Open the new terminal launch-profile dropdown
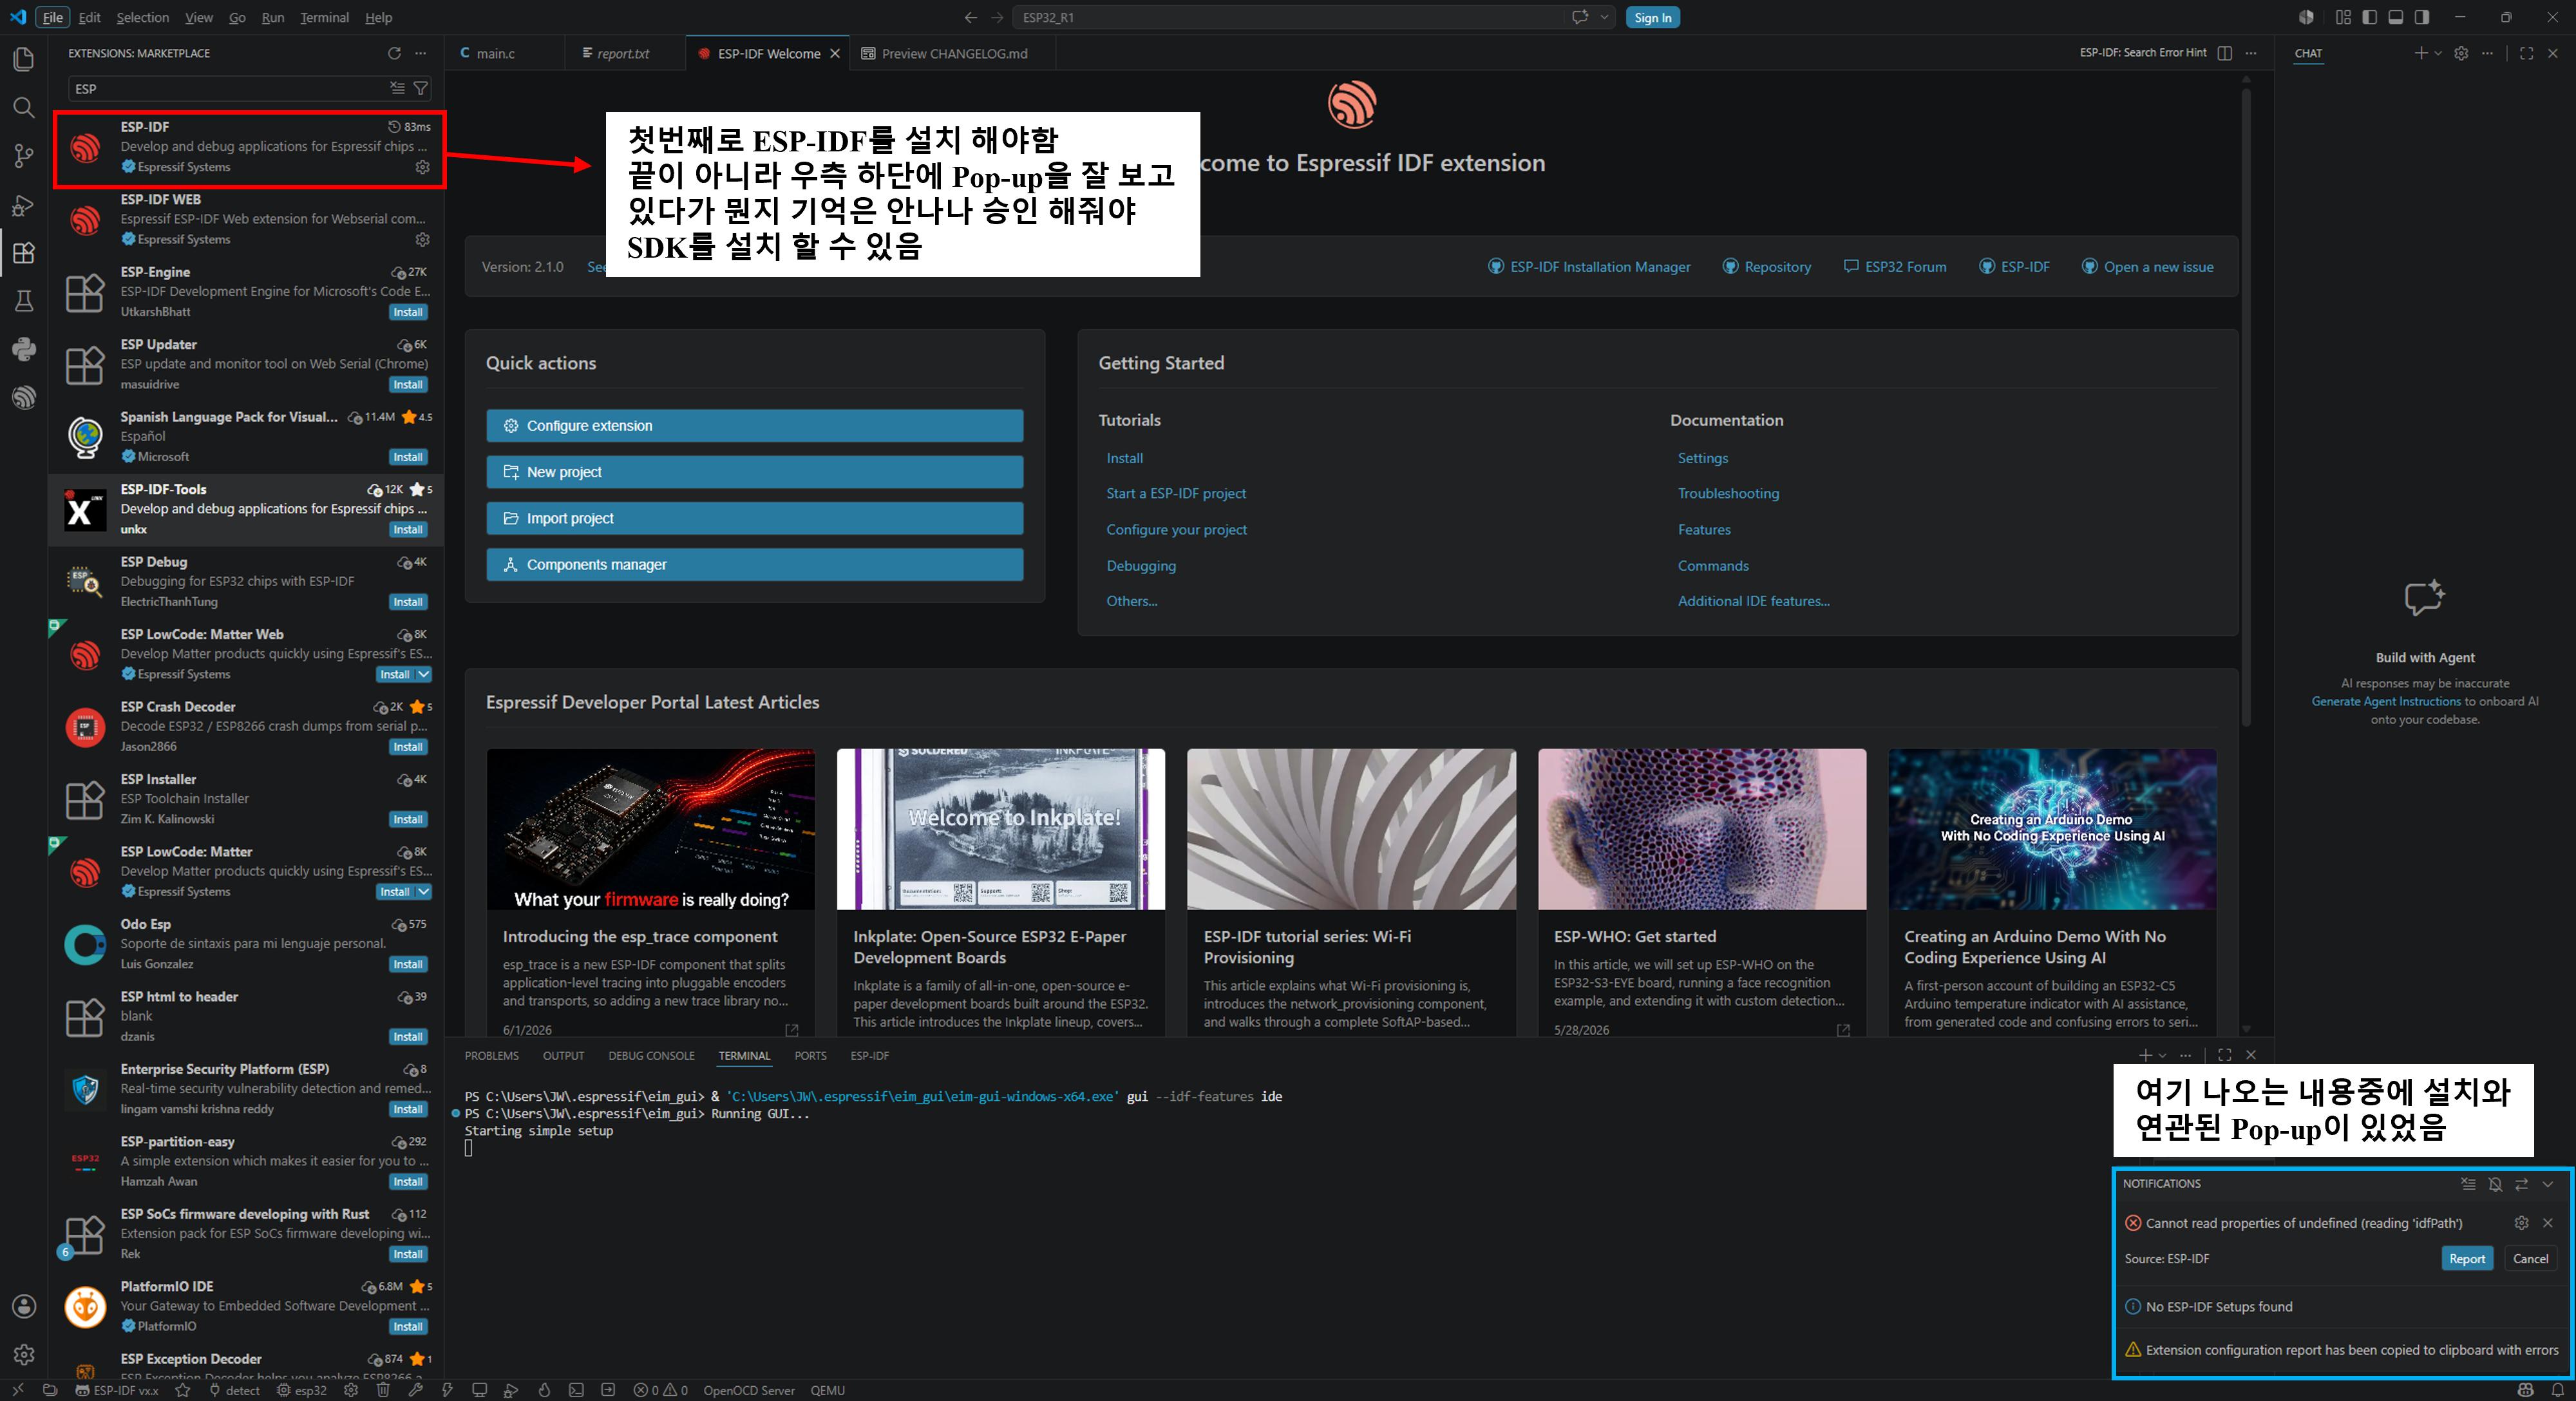The width and height of the screenshot is (2576, 1401). point(2162,1055)
